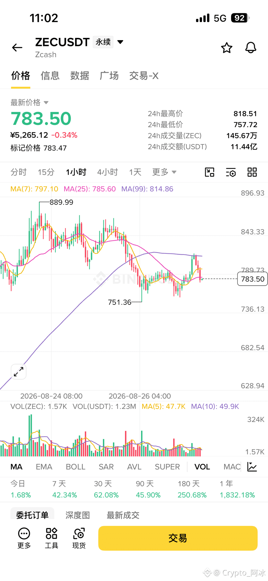Toggle the SAR indicator
This screenshot has width=268, height=581.
click(106, 467)
